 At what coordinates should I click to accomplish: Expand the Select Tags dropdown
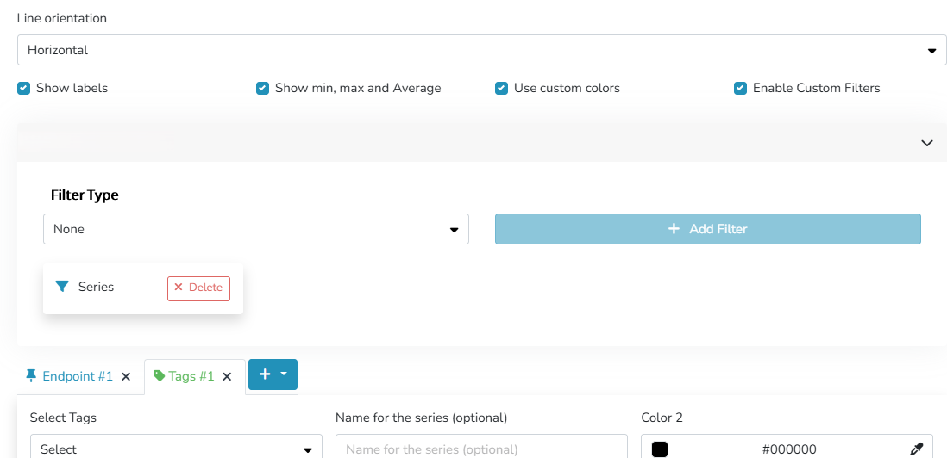coord(176,449)
